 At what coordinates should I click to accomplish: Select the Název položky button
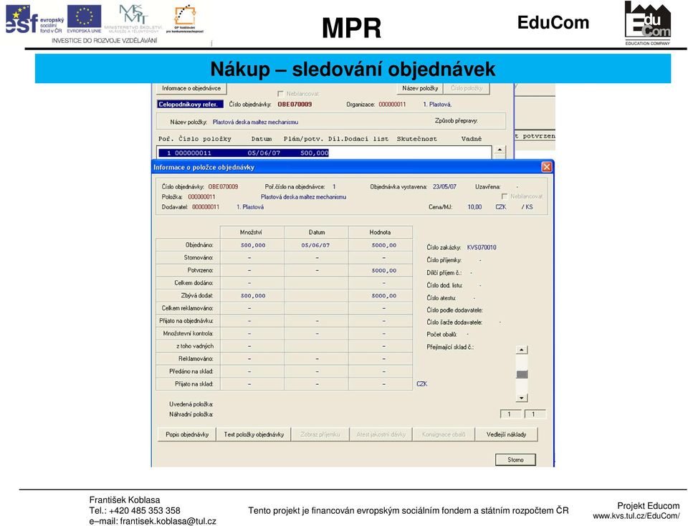(420, 88)
